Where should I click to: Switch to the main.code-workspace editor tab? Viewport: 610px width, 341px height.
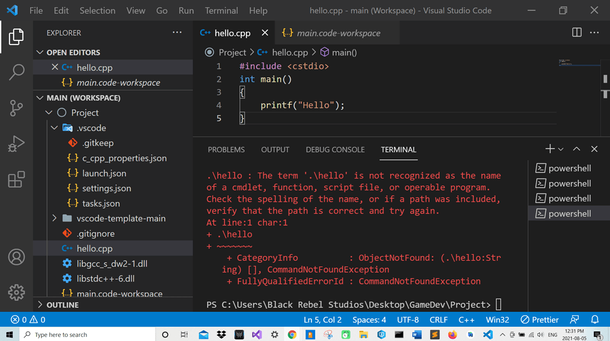click(x=337, y=33)
